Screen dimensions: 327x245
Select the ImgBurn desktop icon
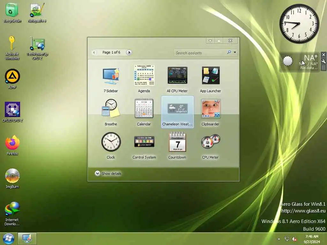(12, 179)
